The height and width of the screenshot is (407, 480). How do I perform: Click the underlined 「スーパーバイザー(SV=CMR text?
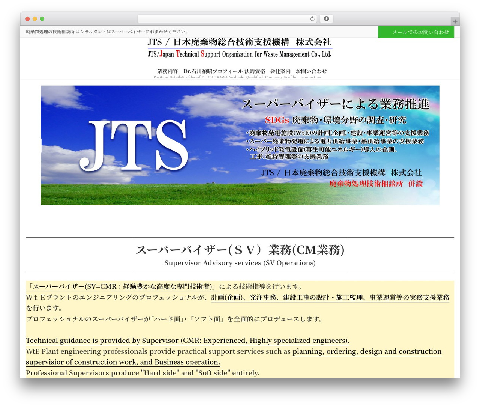pos(122,286)
